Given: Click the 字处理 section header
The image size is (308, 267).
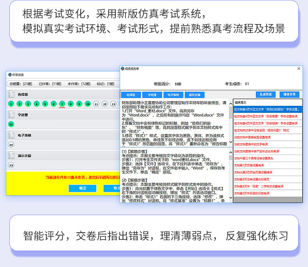Looking at the screenshot, I should (63, 115).
